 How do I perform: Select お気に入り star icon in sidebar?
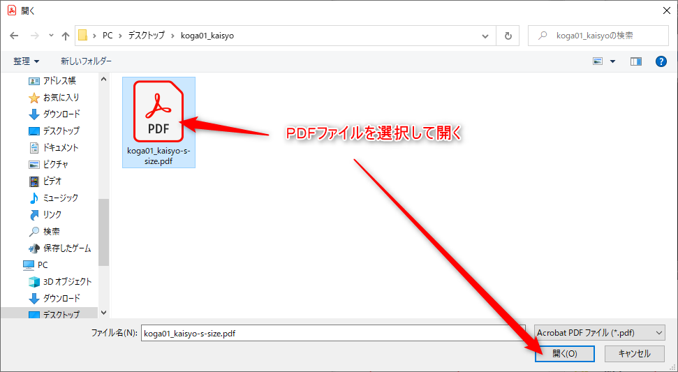pos(34,98)
